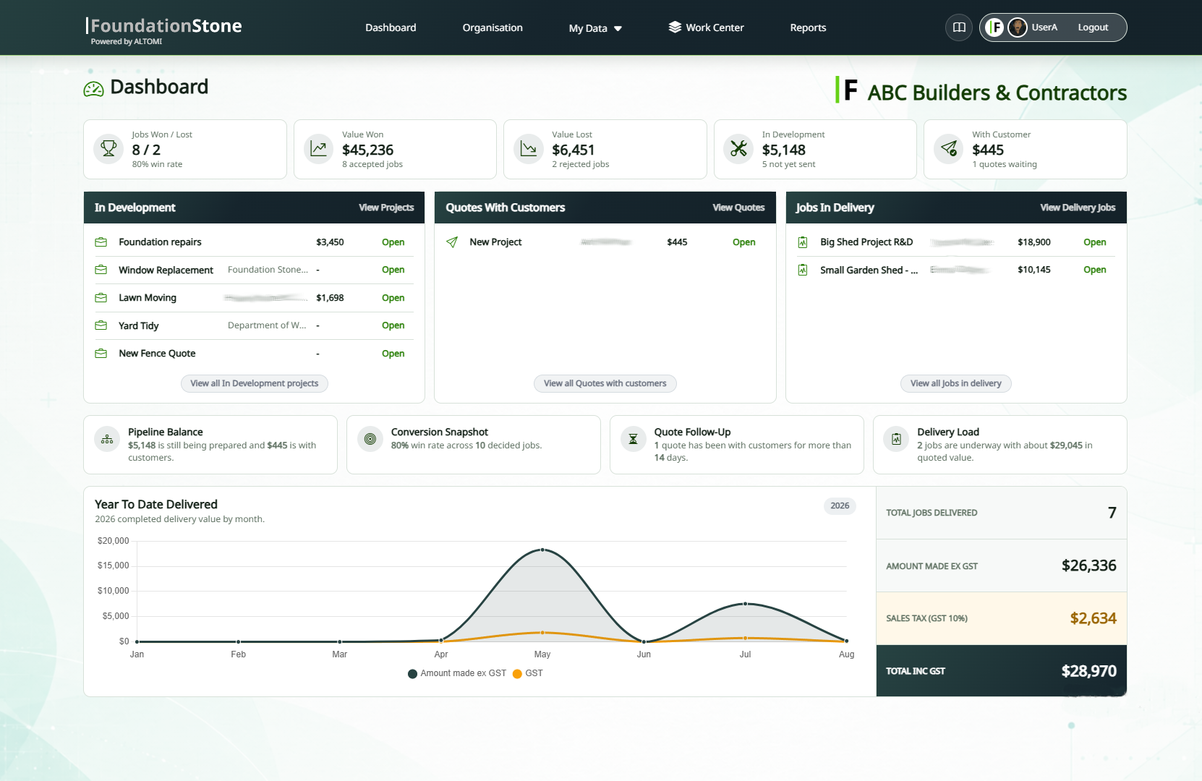Image resolution: width=1202 pixels, height=781 pixels.
Task: Click the ABC Builders & Contractors title
Action: click(x=997, y=93)
